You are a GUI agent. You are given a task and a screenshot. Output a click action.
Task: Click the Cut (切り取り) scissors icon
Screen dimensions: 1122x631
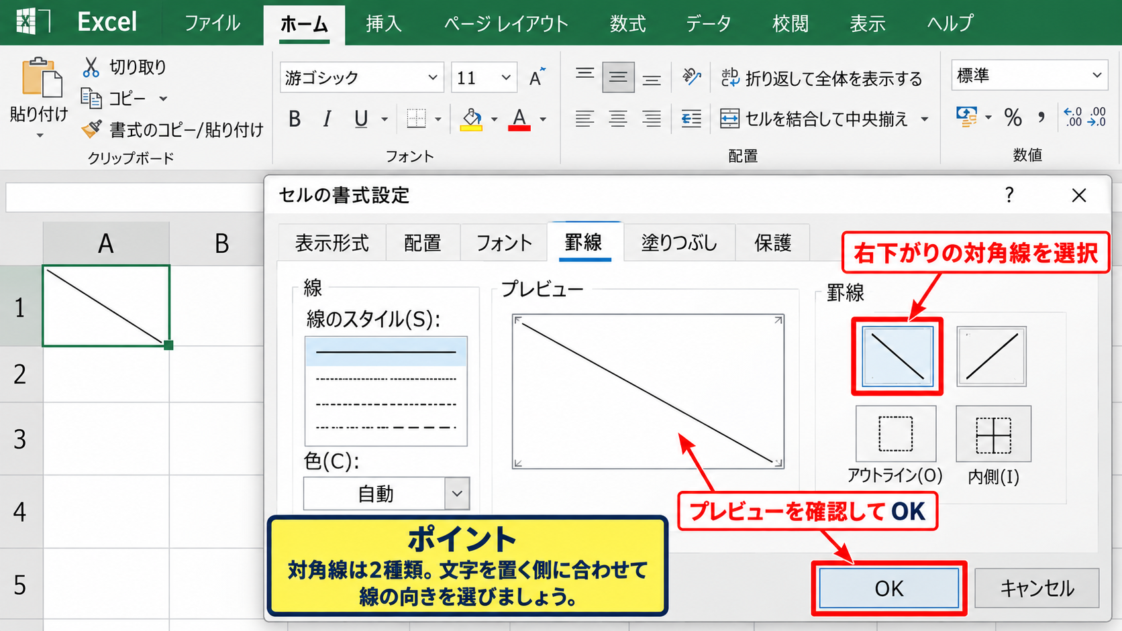click(x=91, y=67)
